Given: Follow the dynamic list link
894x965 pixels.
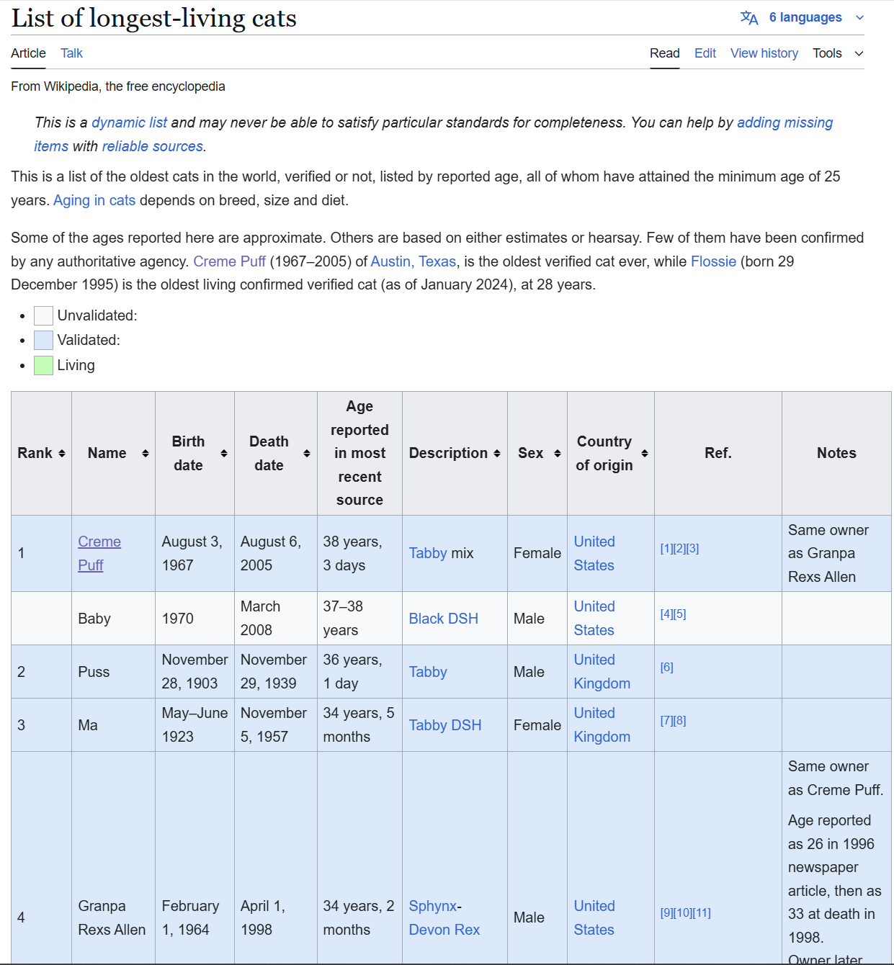Looking at the screenshot, I should (x=129, y=122).
